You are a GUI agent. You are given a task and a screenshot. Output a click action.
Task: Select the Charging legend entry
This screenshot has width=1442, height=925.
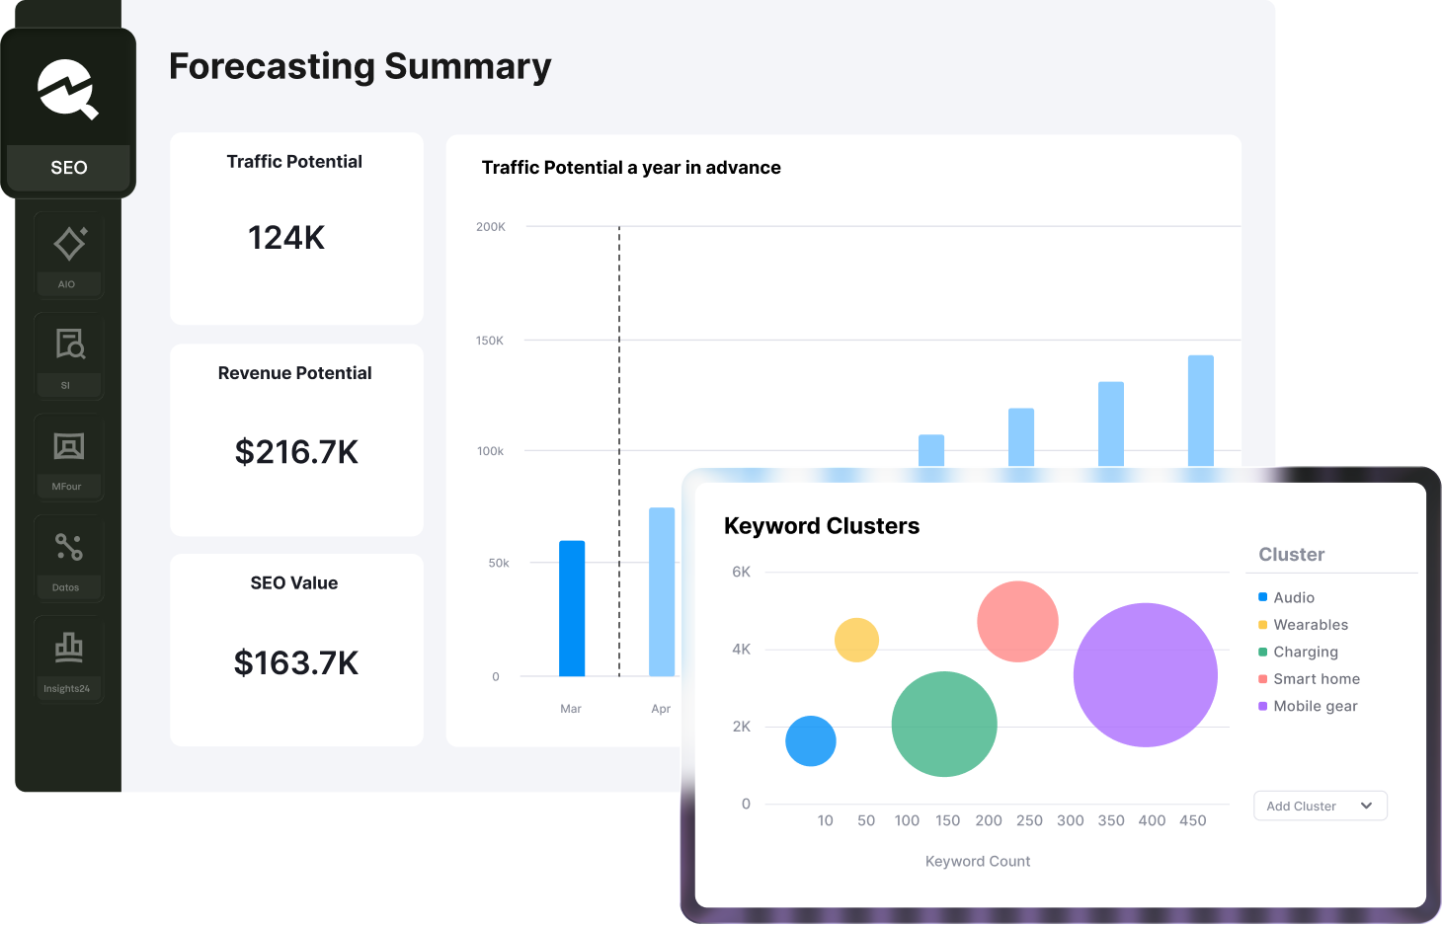tap(1307, 652)
